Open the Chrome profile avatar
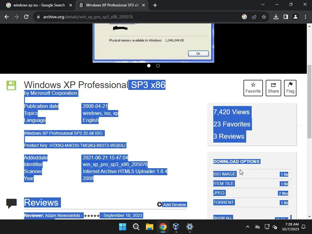The image size is (312, 234). 296,17
